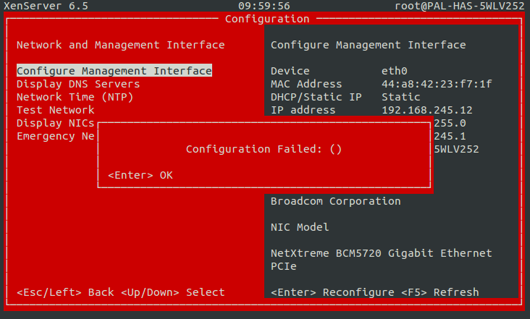Select the highlighted Configure Management Interface entry
The image size is (530, 319).
[114, 71]
